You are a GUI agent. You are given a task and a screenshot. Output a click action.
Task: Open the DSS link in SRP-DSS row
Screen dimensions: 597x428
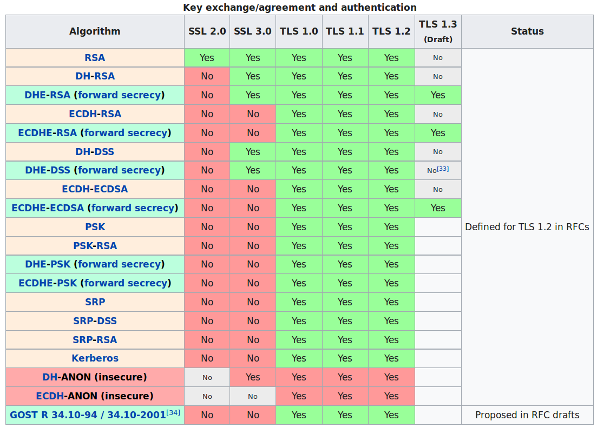[x=107, y=321]
